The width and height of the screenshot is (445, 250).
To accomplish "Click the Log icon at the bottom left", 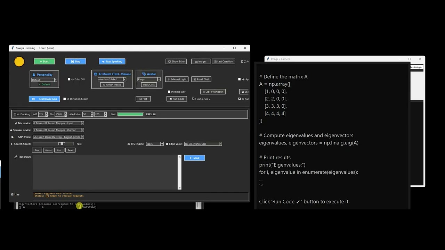I will pyautogui.click(x=13, y=194).
